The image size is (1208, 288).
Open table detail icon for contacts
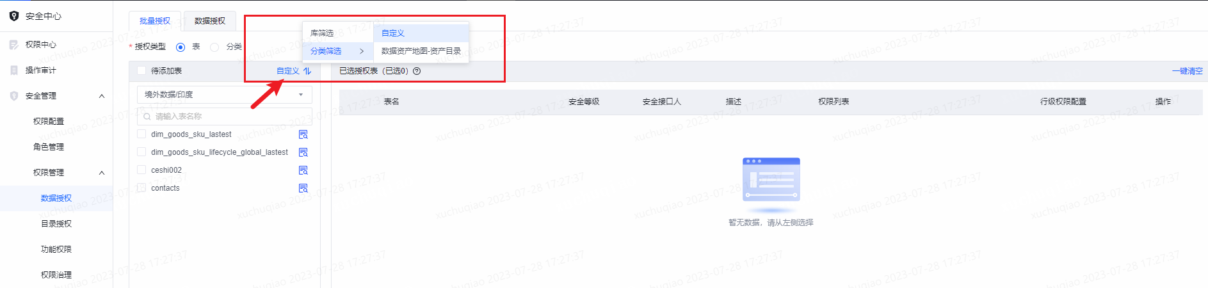303,188
